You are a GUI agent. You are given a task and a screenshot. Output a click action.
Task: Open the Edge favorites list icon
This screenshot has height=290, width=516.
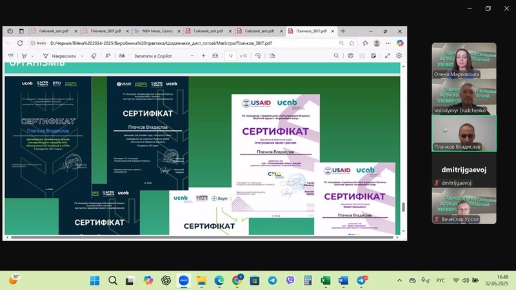(365, 43)
